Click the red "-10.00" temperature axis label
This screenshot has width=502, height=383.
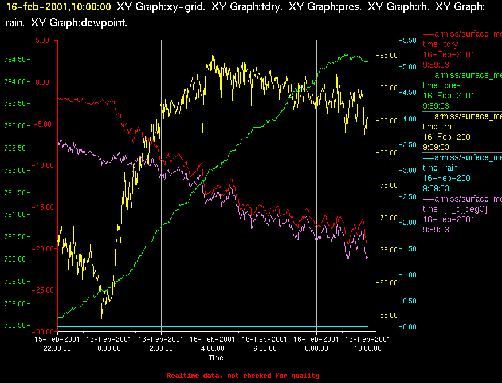pyautogui.click(x=41, y=165)
